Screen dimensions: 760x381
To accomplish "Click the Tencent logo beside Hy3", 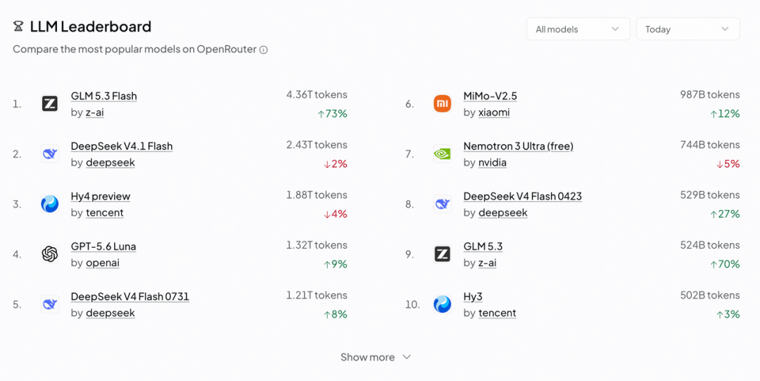I will 442,304.
